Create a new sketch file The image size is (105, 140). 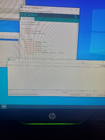coord(29,15)
